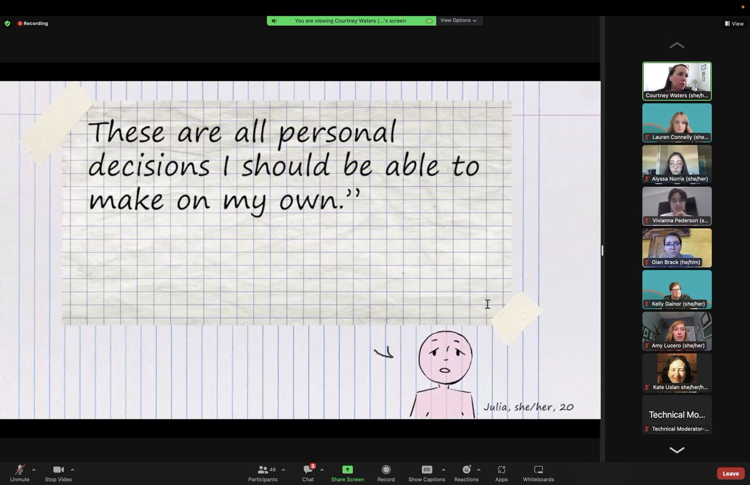Select Courtney Waters video thumbnail
This screenshot has height=485, width=750.
(677, 81)
